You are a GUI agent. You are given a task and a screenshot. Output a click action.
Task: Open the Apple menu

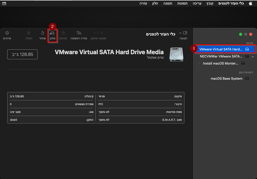pos(250,4)
